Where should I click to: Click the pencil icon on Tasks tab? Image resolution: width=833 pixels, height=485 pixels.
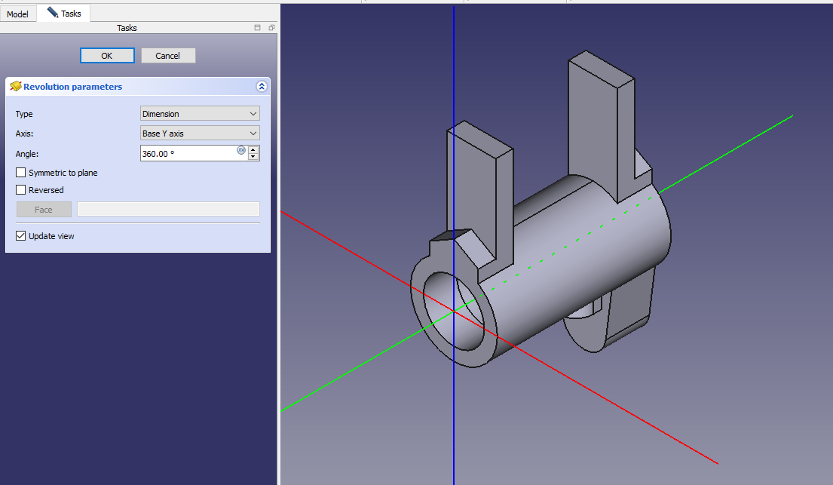coord(52,13)
